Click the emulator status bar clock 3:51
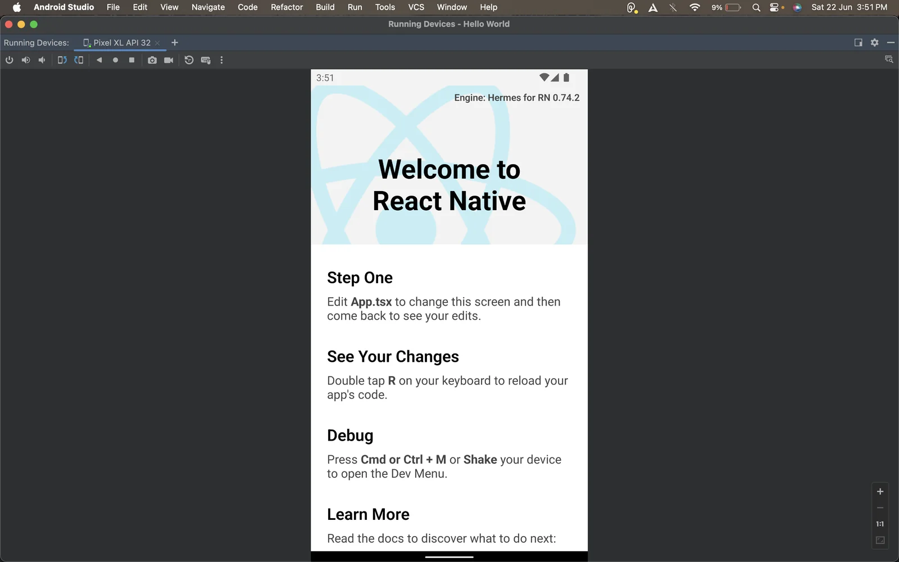Screen dimensions: 899x562 coord(325,78)
